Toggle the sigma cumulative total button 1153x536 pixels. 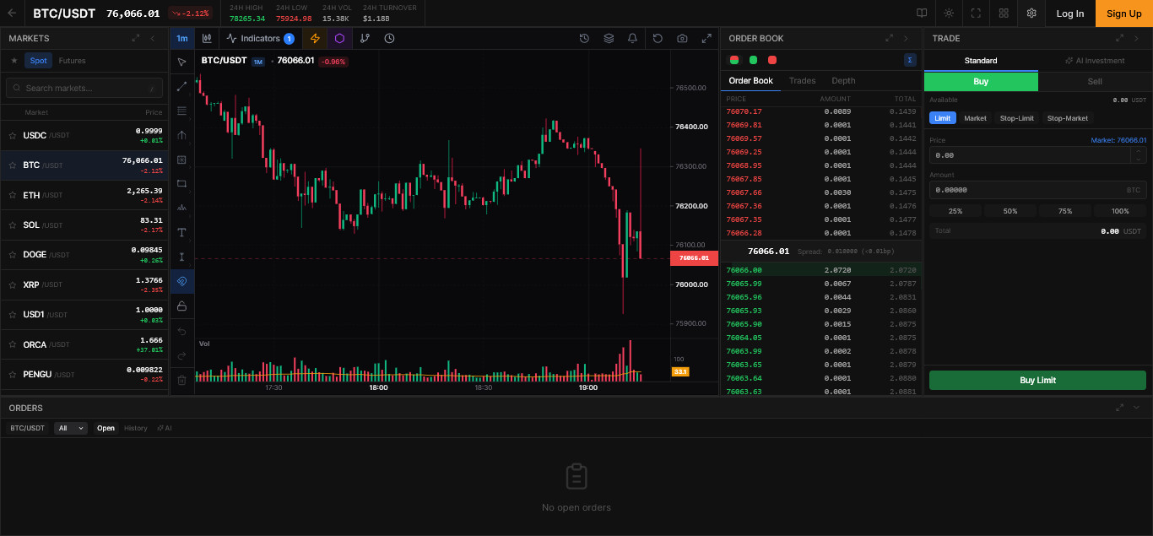pyautogui.click(x=910, y=60)
